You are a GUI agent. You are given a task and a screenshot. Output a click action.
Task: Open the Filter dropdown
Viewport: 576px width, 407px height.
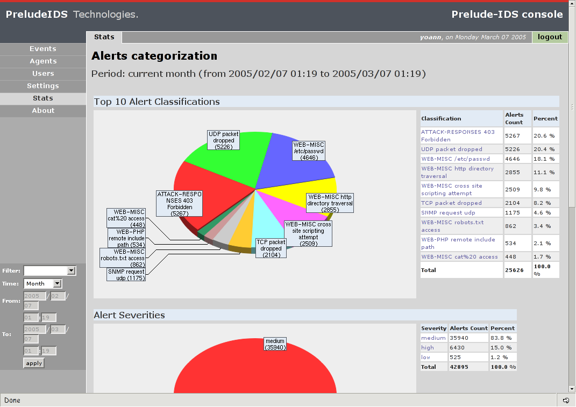(x=49, y=271)
